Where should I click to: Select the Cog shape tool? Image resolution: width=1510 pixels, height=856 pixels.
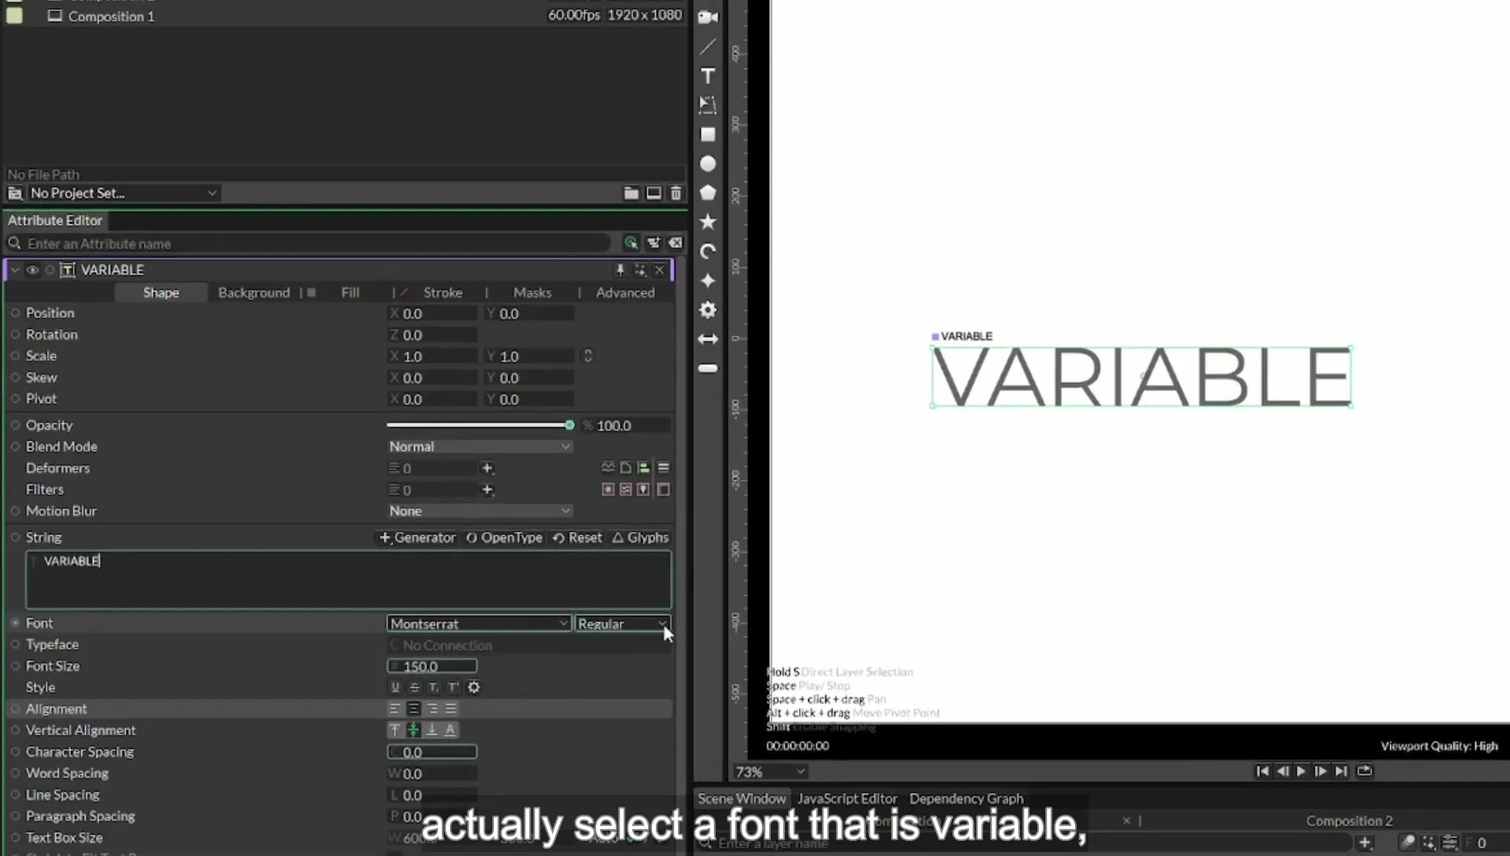tap(708, 310)
